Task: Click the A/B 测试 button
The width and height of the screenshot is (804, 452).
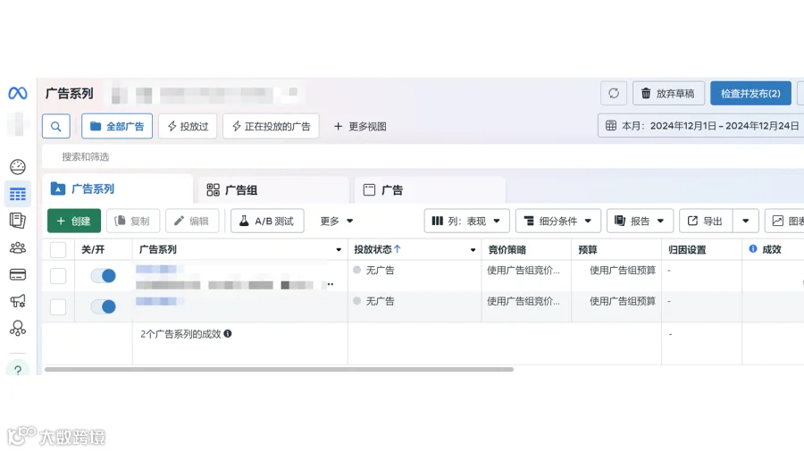Action: pos(267,221)
